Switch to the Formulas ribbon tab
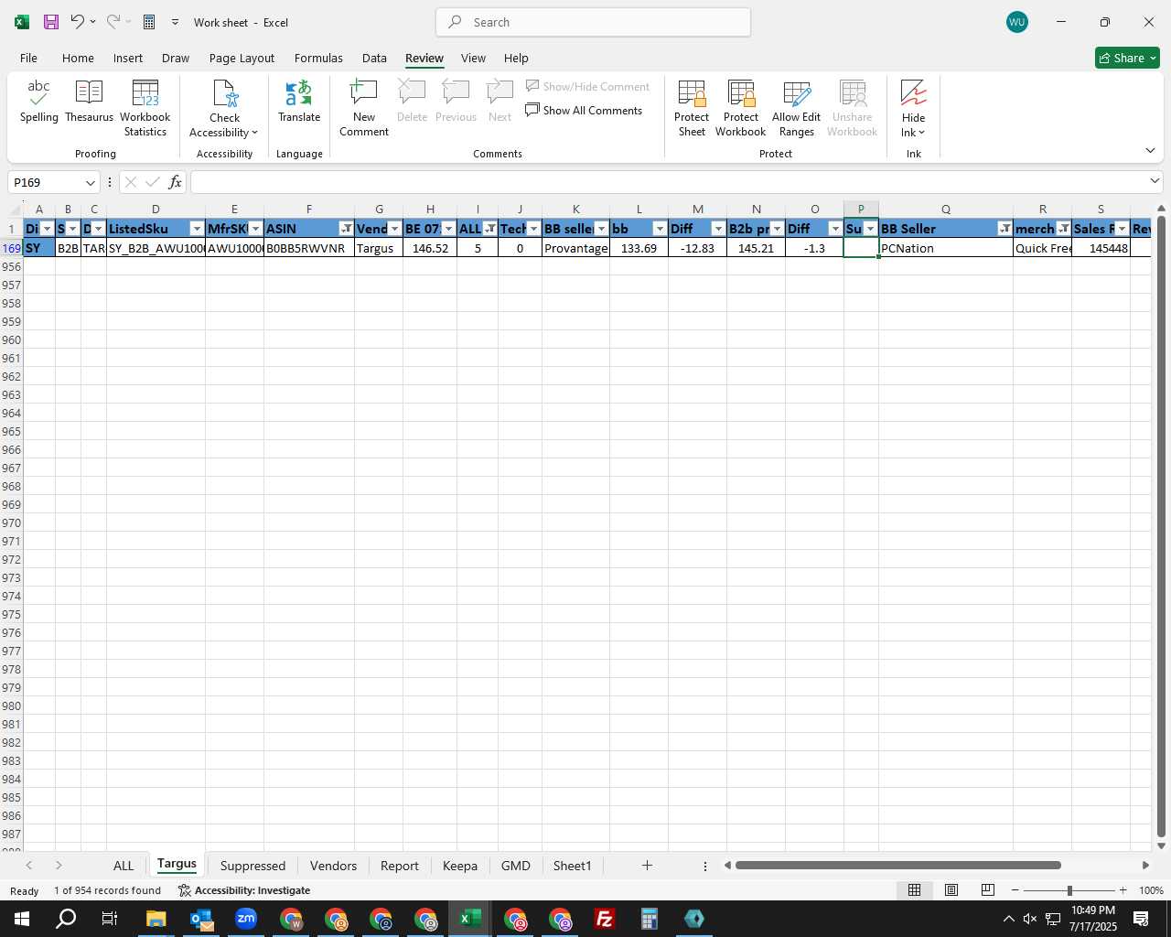Viewport: 1171px width, 937px height. click(x=318, y=58)
